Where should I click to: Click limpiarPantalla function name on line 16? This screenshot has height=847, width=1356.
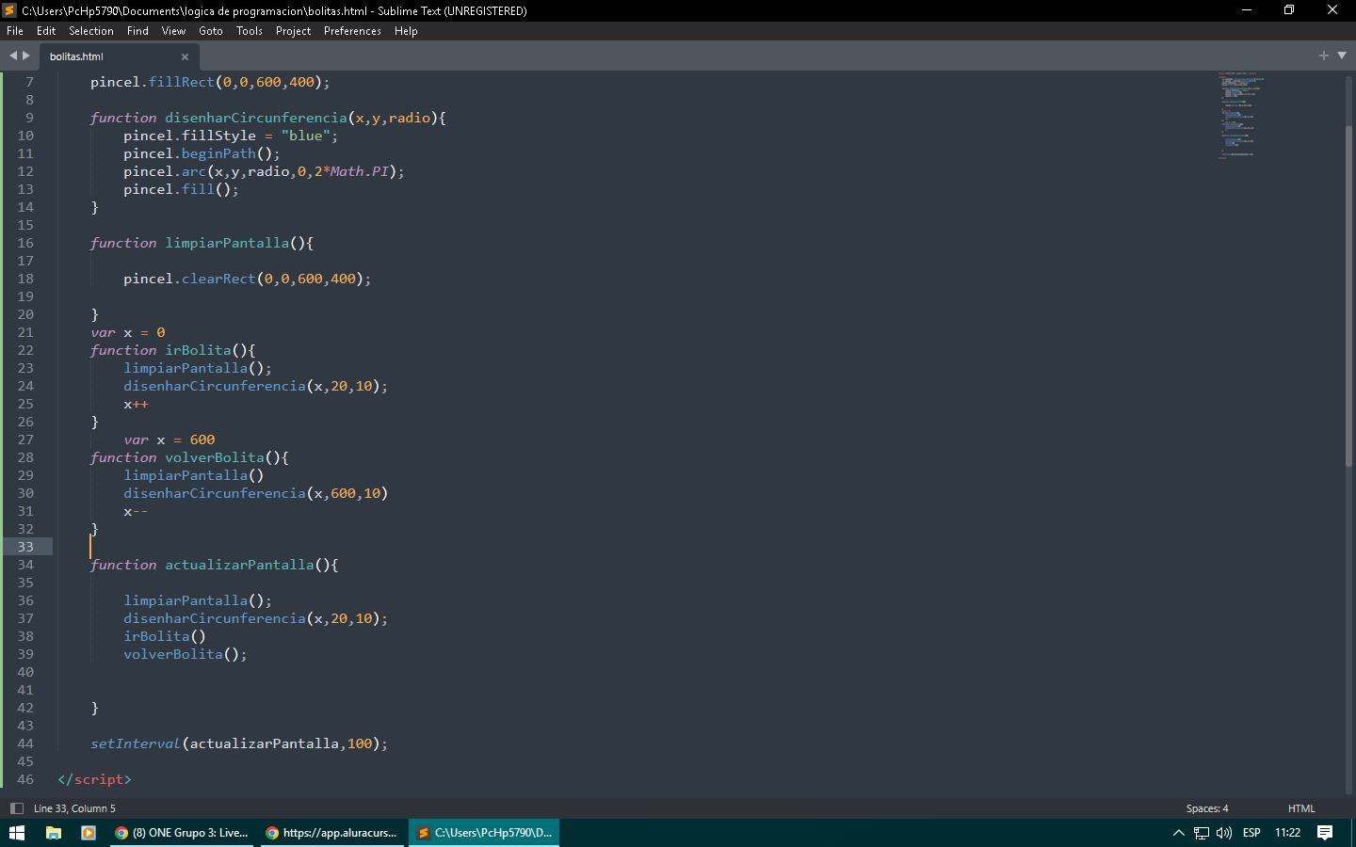tap(227, 243)
